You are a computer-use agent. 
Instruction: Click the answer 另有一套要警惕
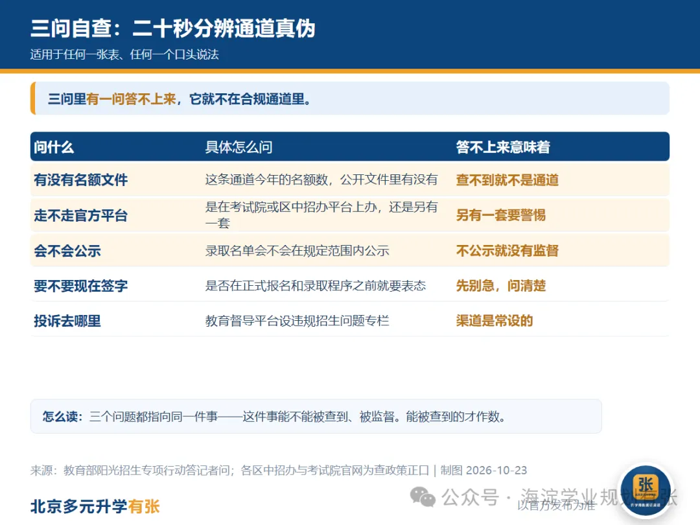pos(501,215)
